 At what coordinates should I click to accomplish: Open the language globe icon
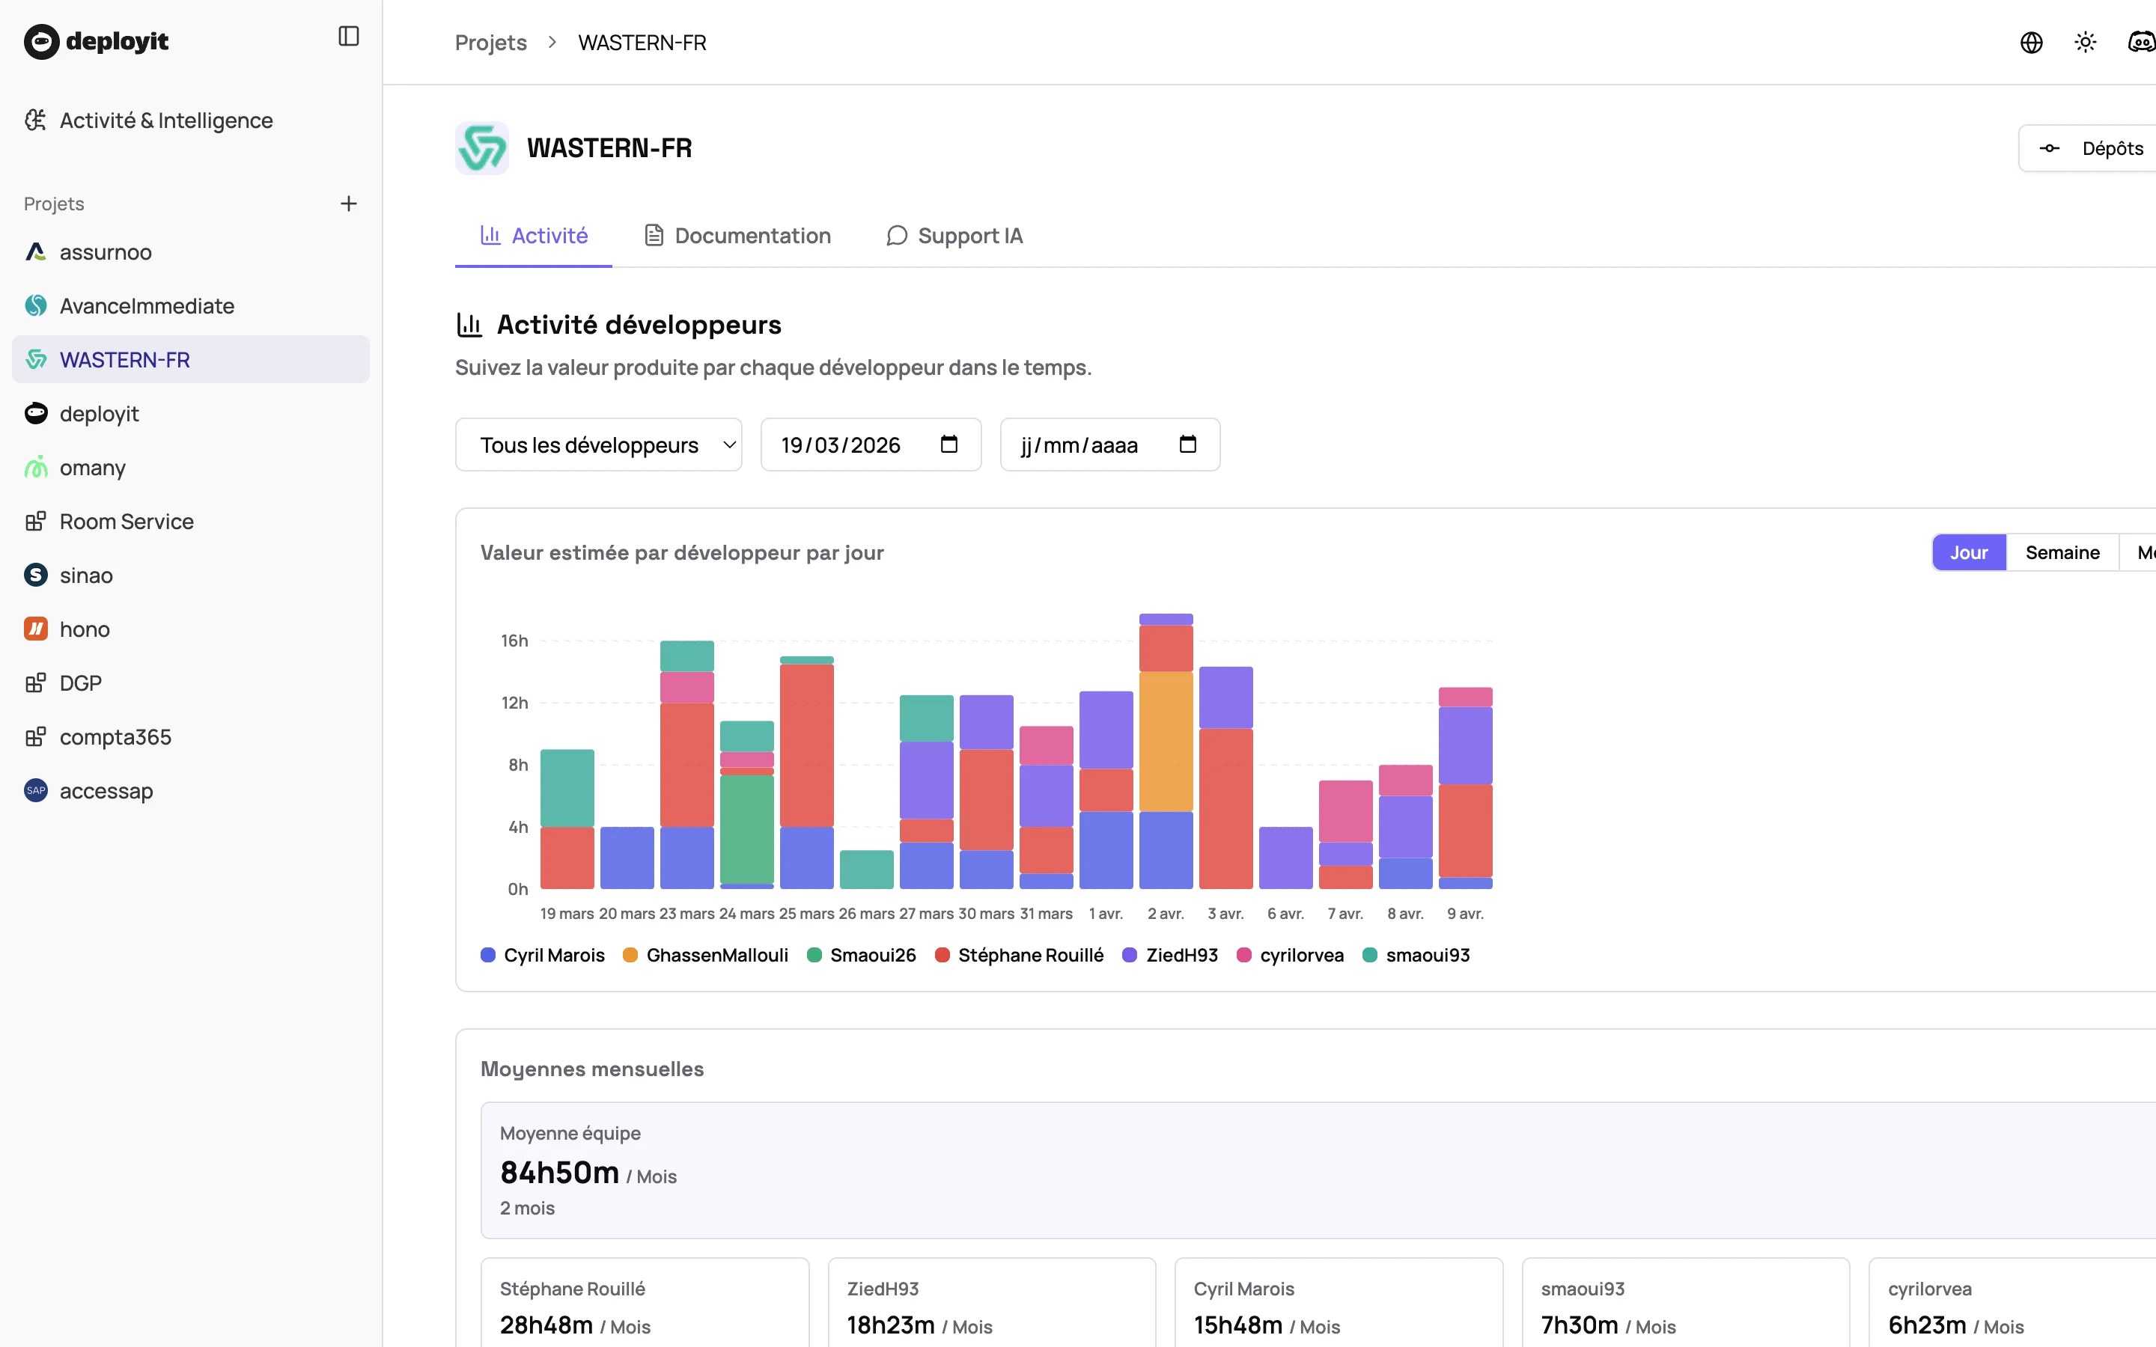[x=2031, y=42]
